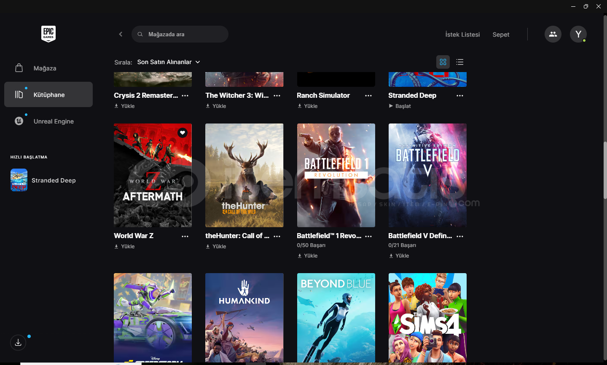Toggle favorite heart on World War Z

click(183, 133)
